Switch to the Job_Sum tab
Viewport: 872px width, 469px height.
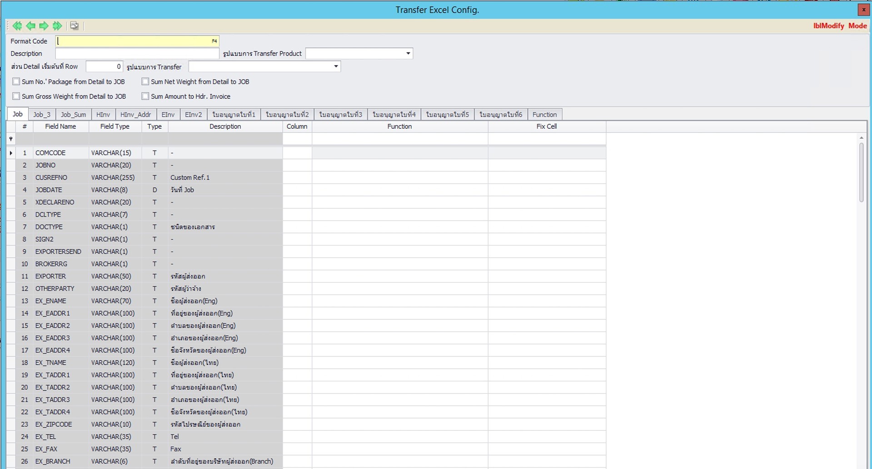pyautogui.click(x=73, y=114)
